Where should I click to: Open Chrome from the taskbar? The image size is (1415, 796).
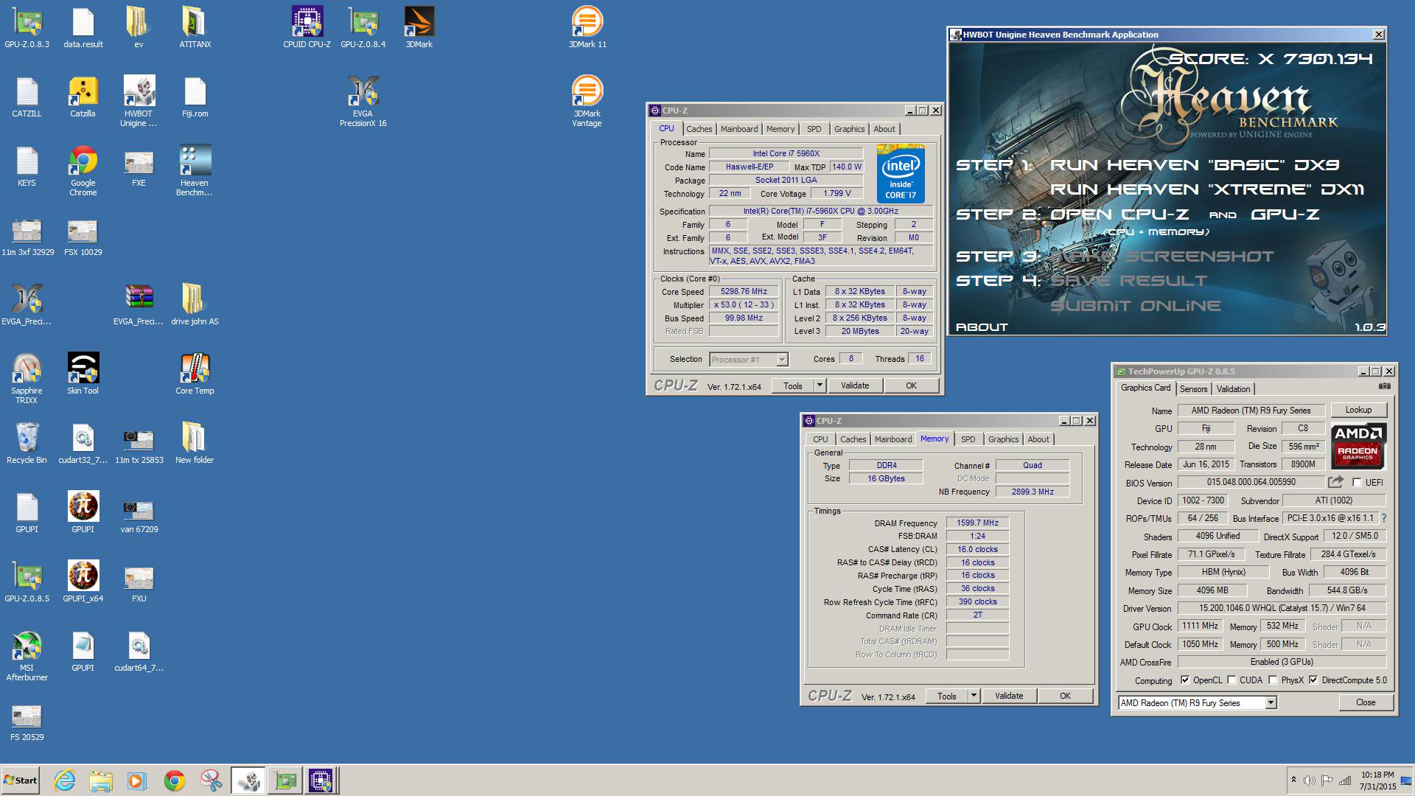[x=175, y=781]
